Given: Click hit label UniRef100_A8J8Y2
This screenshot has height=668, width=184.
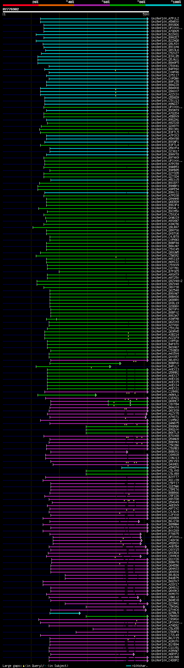Looking at the screenshot, I should pyautogui.click(x=165, y=360).
